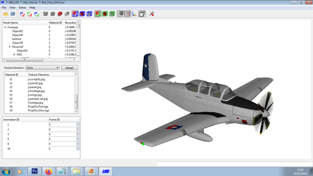Screen dimensions: 313x176
Task: Click the open file folder icon
Action: pyautogui.click(x=6, y=14)
